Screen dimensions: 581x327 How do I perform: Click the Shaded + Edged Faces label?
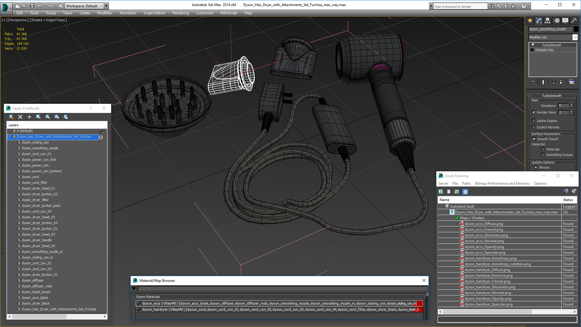(48, 20)
